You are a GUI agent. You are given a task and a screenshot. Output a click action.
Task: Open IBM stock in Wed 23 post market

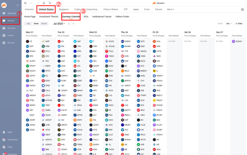[109, 61]
